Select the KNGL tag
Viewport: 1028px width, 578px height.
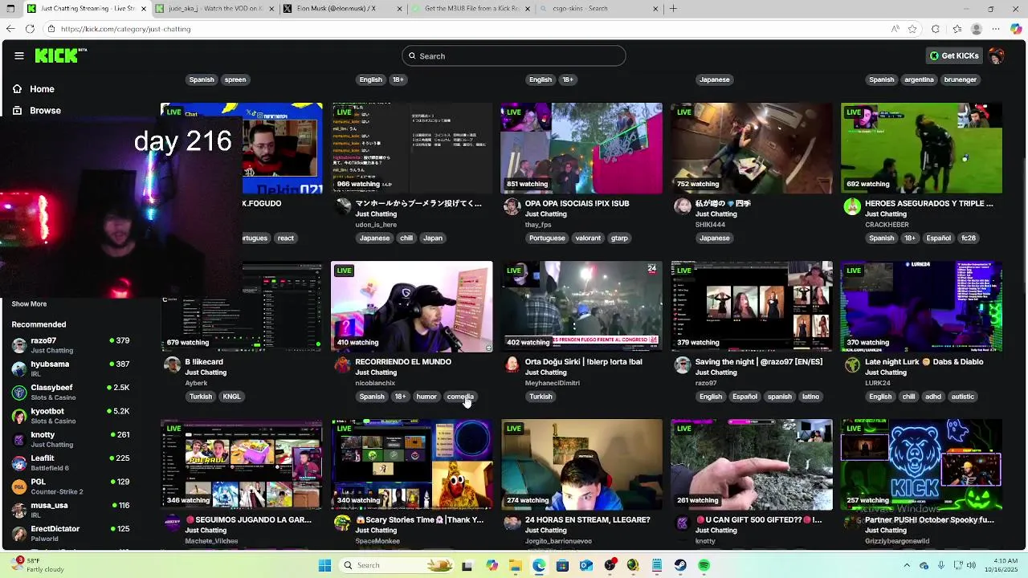(231, 397)
